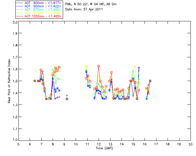
Task: Click the x-axis tick label 20
Action: pyautogui.click(x=190, y=144)
